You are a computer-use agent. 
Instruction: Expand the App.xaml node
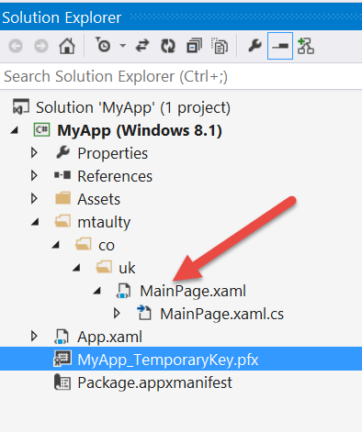tap(34, 337)
